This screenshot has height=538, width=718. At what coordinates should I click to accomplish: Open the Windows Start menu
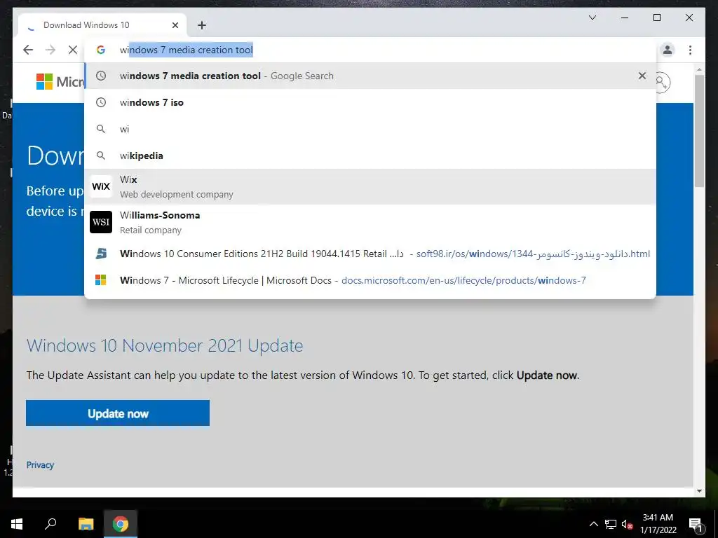[17, 524]
